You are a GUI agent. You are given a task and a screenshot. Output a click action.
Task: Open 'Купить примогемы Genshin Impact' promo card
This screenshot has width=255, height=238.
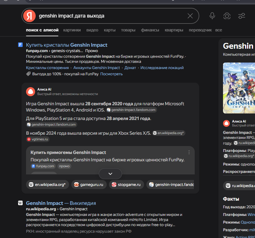[x=68, y=152]
